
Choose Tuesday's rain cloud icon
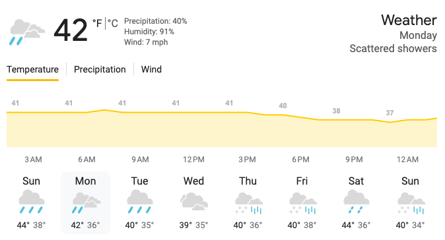139,202
